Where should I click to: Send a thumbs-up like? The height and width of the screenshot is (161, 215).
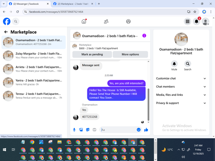pos(146,130)
